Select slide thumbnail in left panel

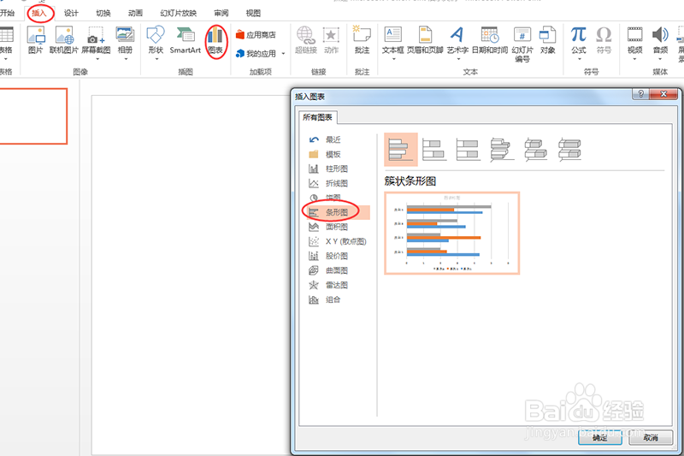33,116
